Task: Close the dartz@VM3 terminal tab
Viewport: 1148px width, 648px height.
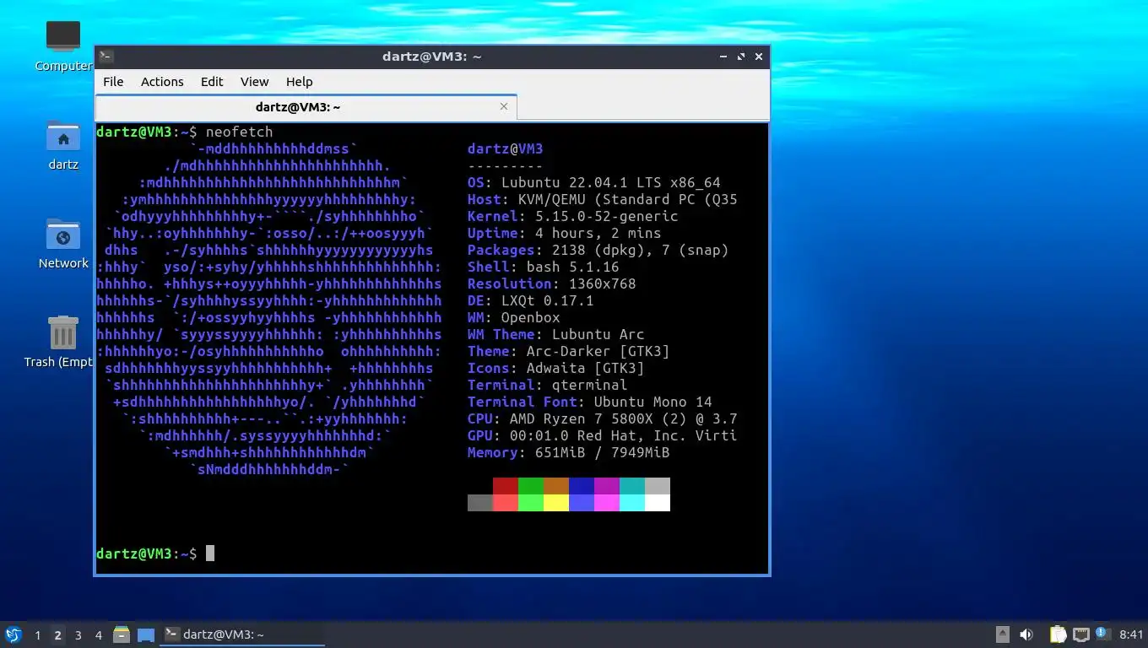Action: point(504,106)
